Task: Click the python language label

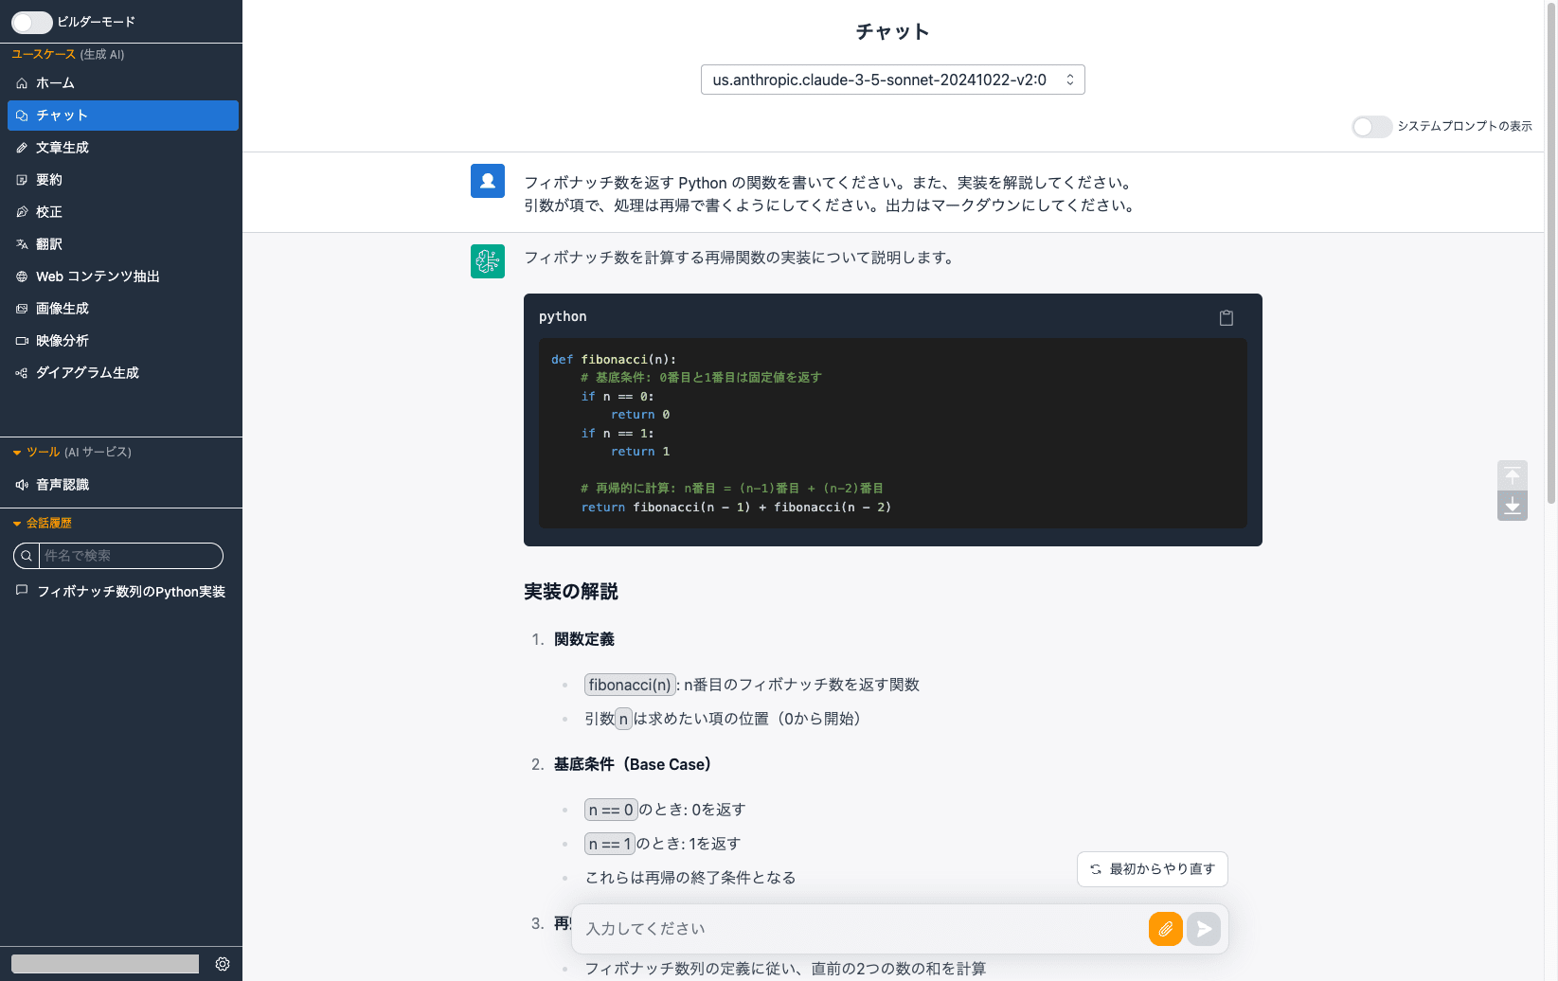Action: pos(563,316)
